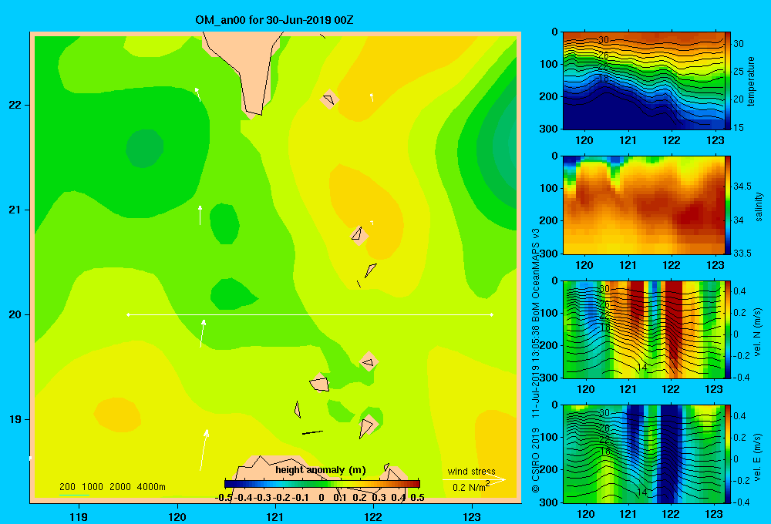Select the 'height anomaly (m)' label

[321, 470]
